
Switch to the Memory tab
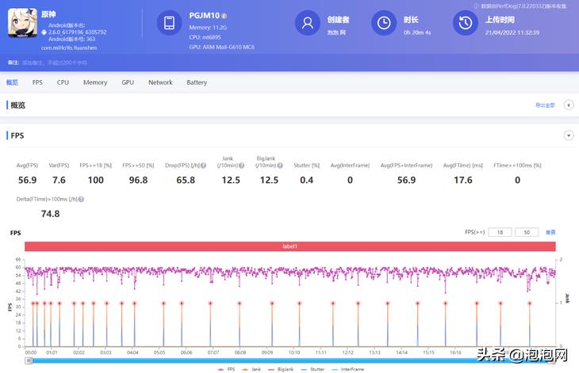click(x=95, y=82)
